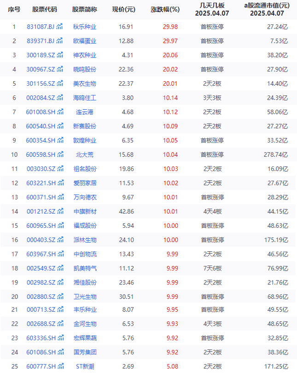Screen dimensions: 297x373
Task: Select market value cell 171.25亿
Action: click(276, 367)
